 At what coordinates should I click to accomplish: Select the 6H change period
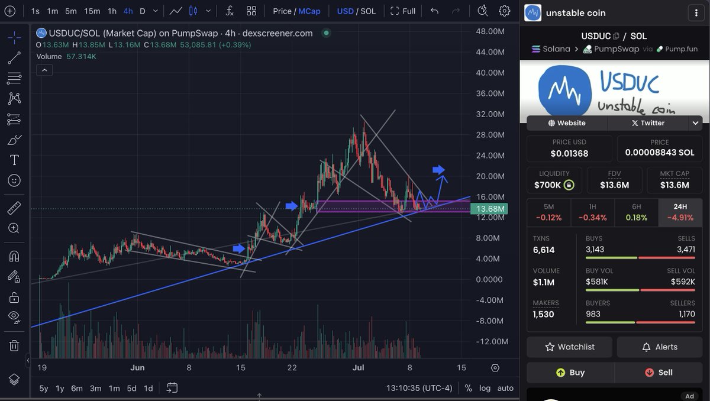(x=636, y=213)
